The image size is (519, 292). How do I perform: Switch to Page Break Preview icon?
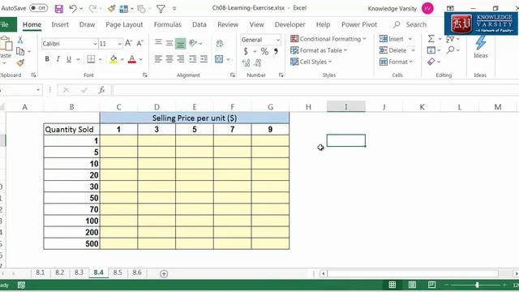coord(431,285)
